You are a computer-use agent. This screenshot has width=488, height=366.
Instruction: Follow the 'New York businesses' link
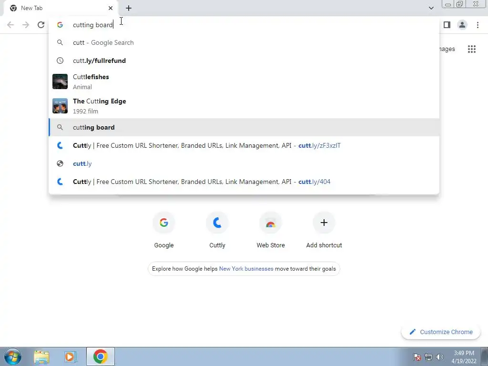(246, 269)
